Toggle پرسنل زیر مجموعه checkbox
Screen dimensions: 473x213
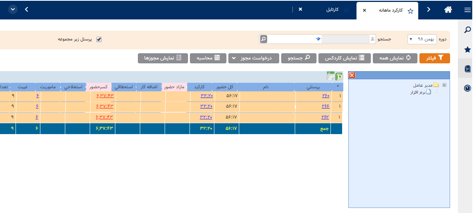point(99,39)
